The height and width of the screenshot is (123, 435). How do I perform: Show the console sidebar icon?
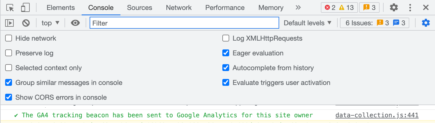[9, 23]
